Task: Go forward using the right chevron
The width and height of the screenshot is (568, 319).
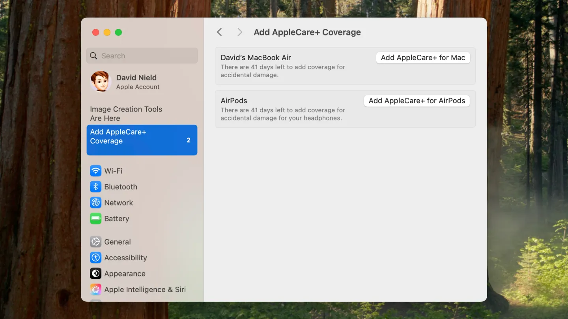Action: tap(239, 32)
